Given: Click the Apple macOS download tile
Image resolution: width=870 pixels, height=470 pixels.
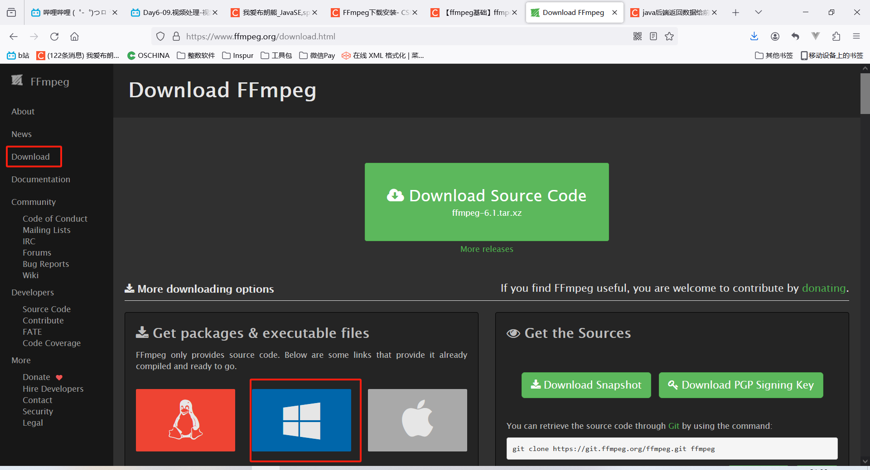Looking at the screenshot, I should (x=417, y=420).
